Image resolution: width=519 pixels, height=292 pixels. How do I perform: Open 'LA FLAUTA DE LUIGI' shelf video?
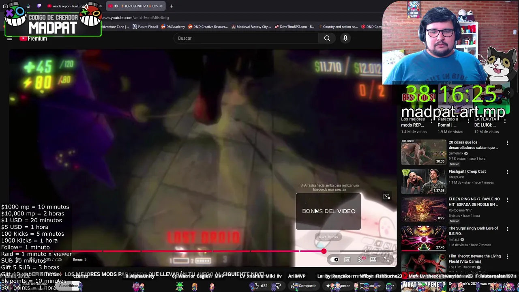point(486,122)
